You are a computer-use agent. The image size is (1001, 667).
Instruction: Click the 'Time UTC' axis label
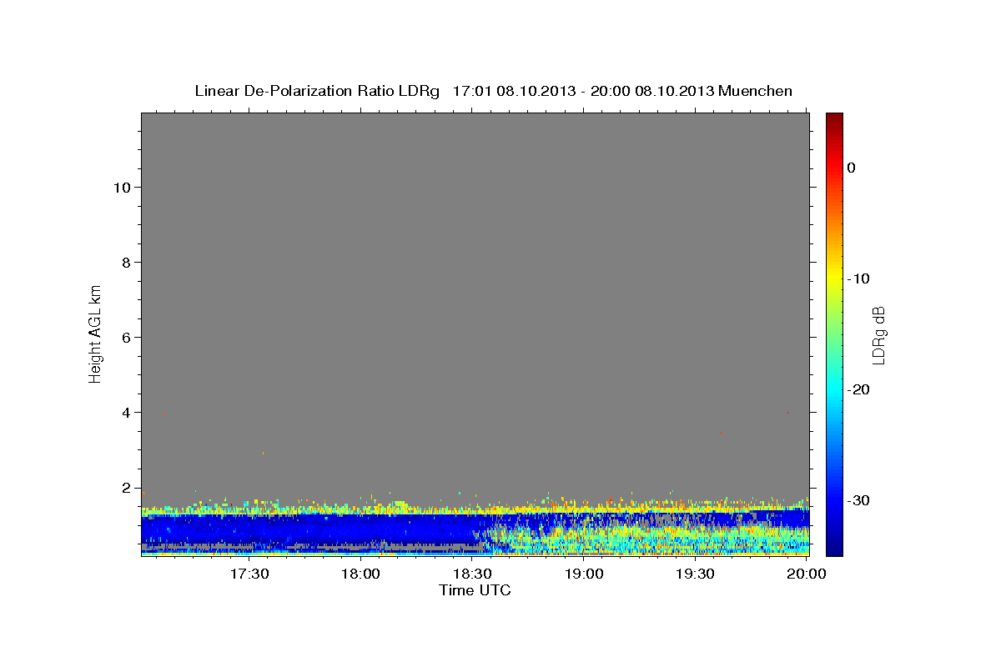475,590
